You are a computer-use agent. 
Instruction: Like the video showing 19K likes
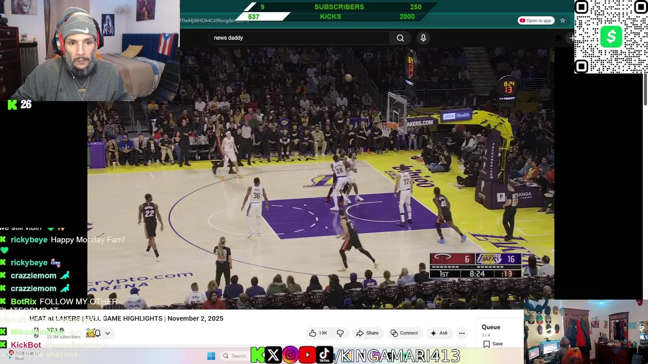[x=317, y=333]
